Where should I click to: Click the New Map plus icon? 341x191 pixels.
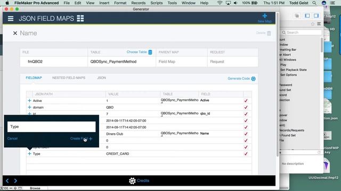pos(265,16)
